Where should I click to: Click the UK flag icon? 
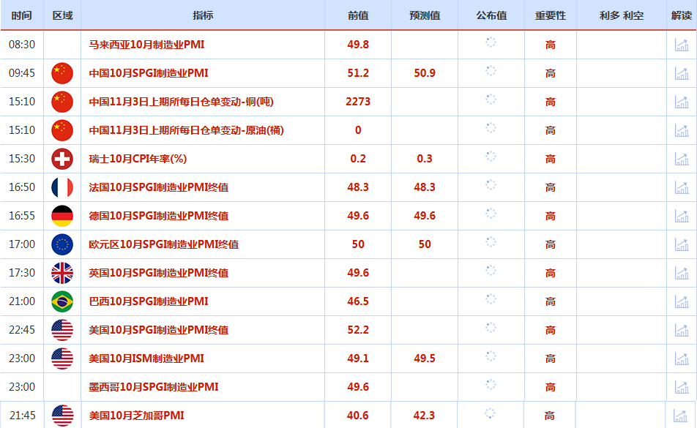click(62, 273)
